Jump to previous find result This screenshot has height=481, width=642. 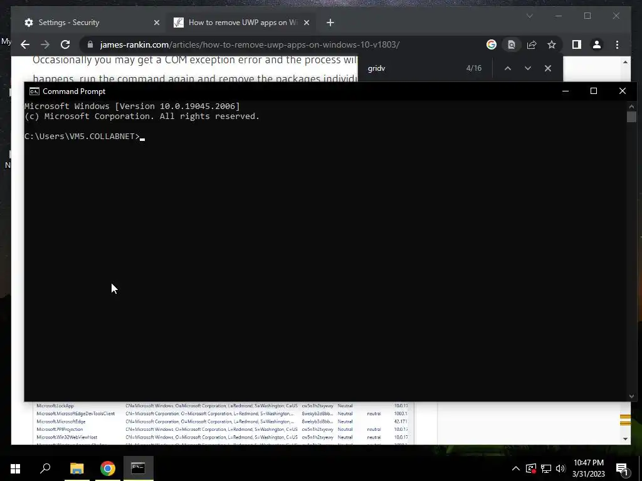pyautogui.click(x=508, y=68)
